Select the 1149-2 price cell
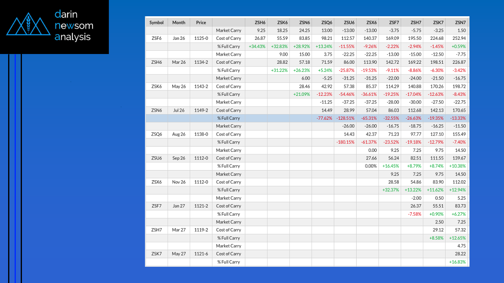 [x=201, y=110]
